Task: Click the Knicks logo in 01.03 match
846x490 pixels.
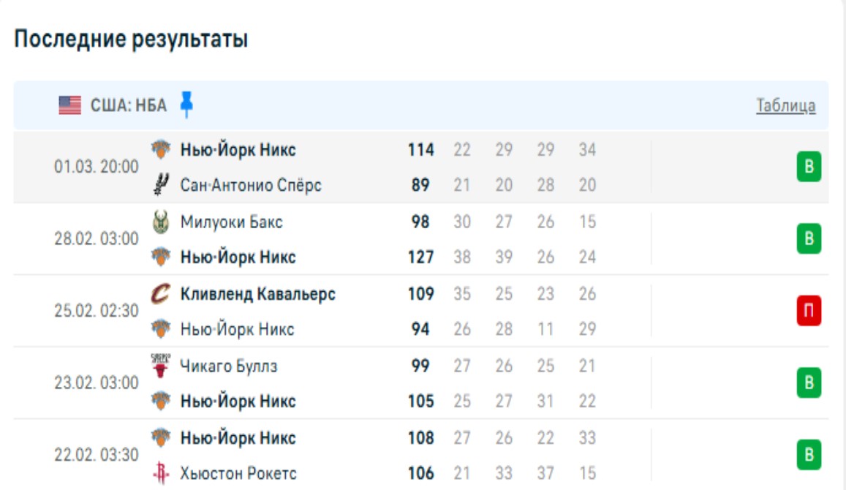Action: (160, 150)
